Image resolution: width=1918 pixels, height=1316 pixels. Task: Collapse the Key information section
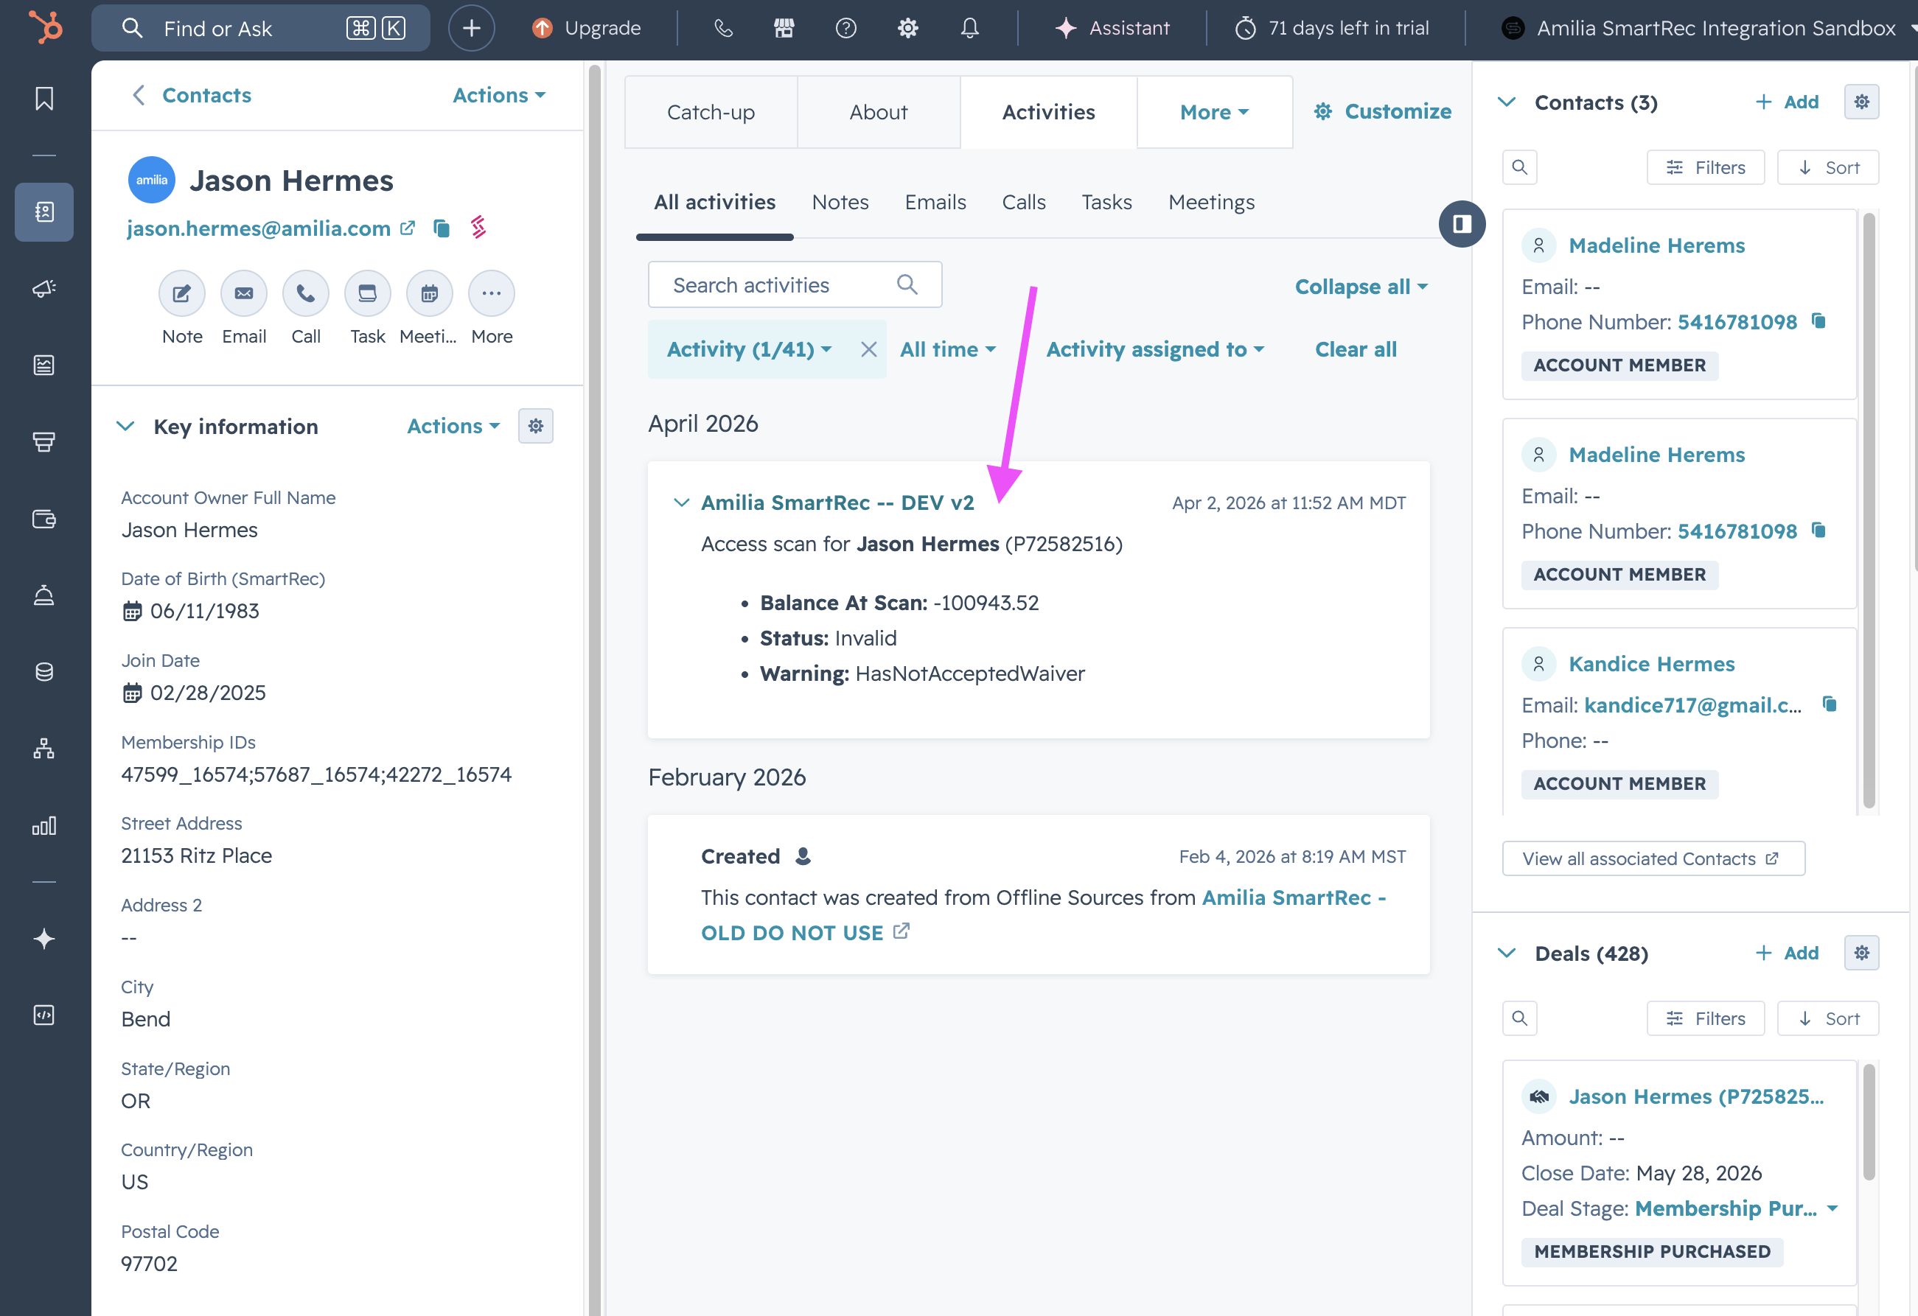click(125, 426)
